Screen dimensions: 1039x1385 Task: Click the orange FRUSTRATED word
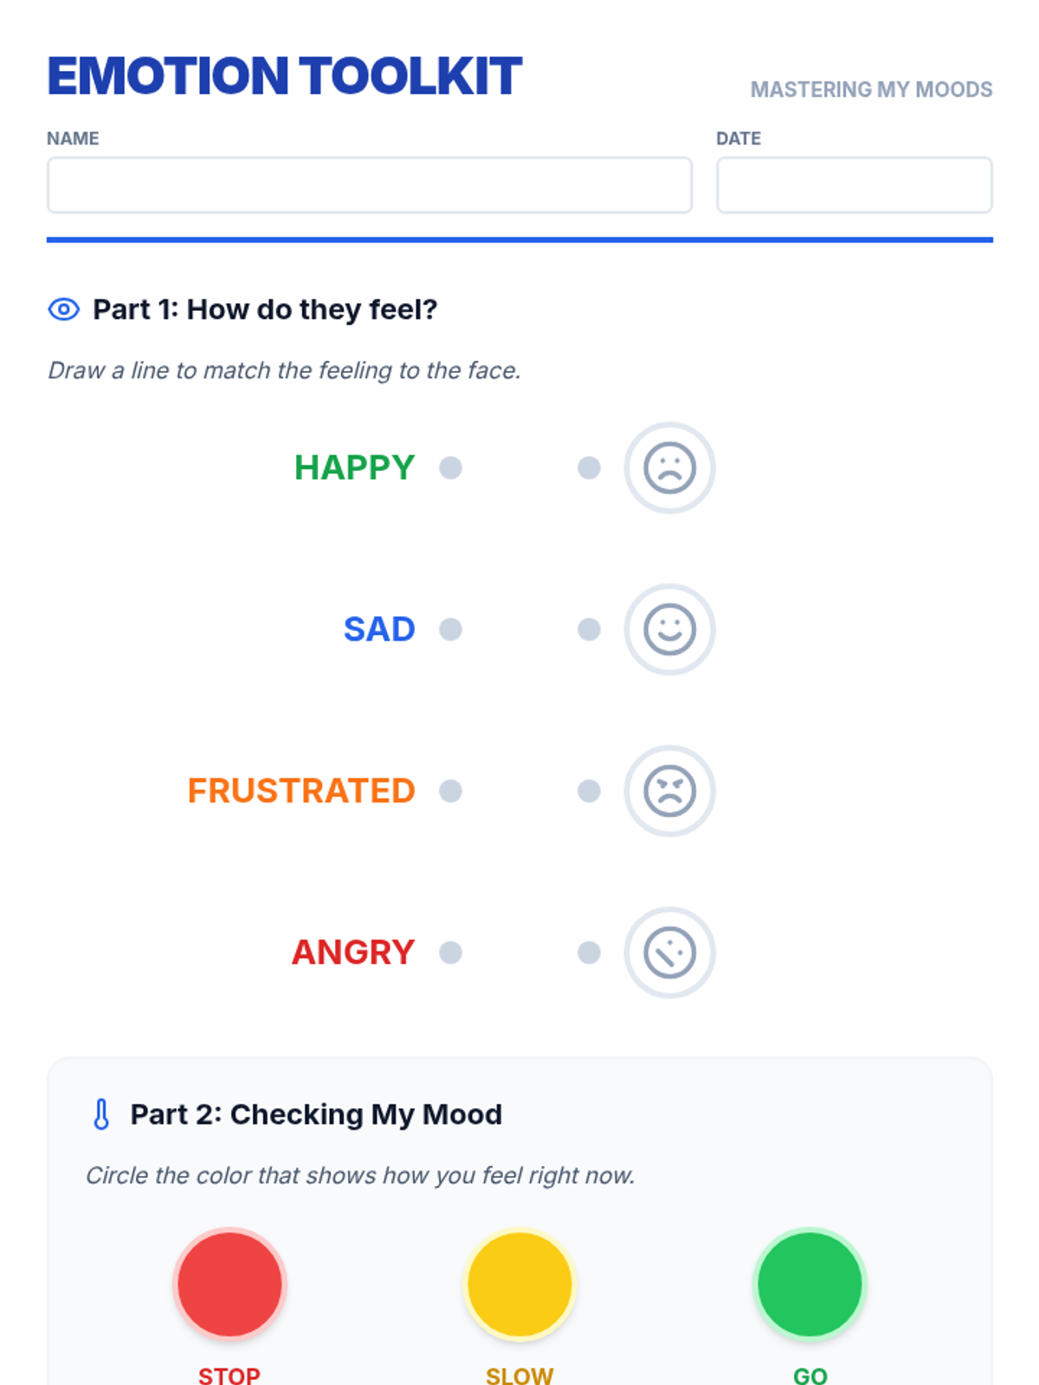tap(301, 790)
